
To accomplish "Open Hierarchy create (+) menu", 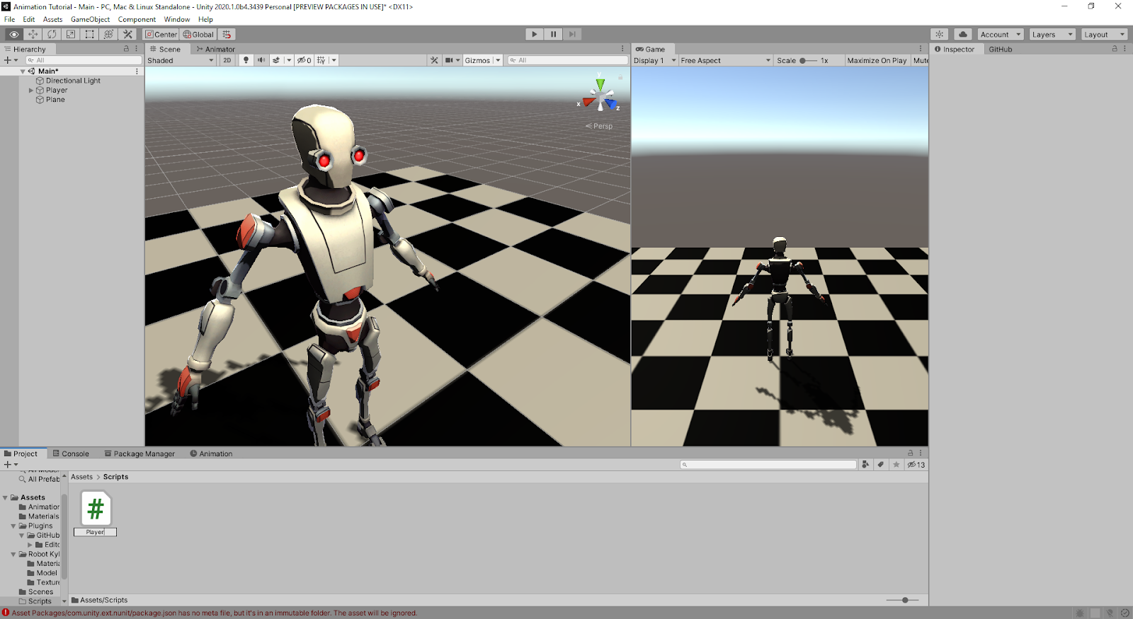I will (x=11, y=60).
